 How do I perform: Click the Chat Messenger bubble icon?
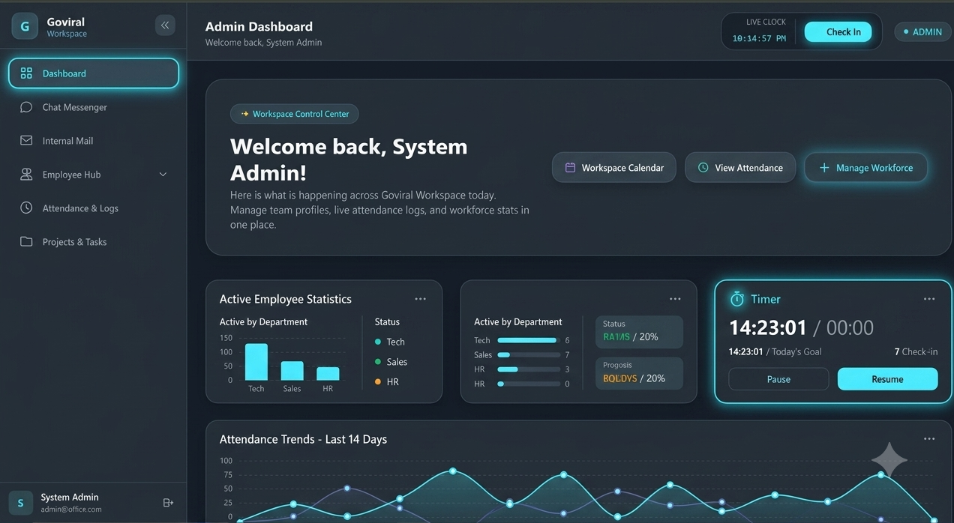[26, 107]
